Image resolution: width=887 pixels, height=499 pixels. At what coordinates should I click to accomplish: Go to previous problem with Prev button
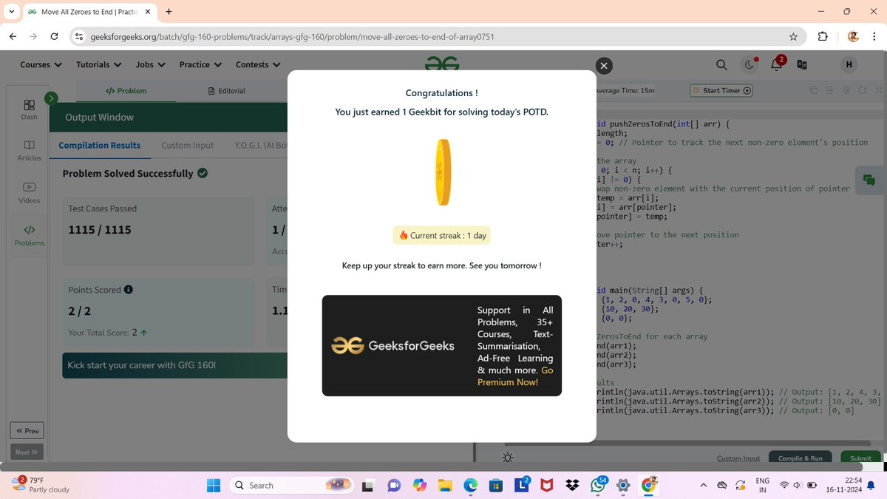coord(27,430)
